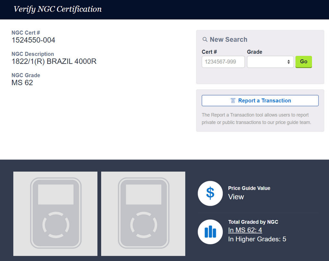Select the cert number 1524550-004
Viewport: 329px width, 261px height.
click(33, 40)
